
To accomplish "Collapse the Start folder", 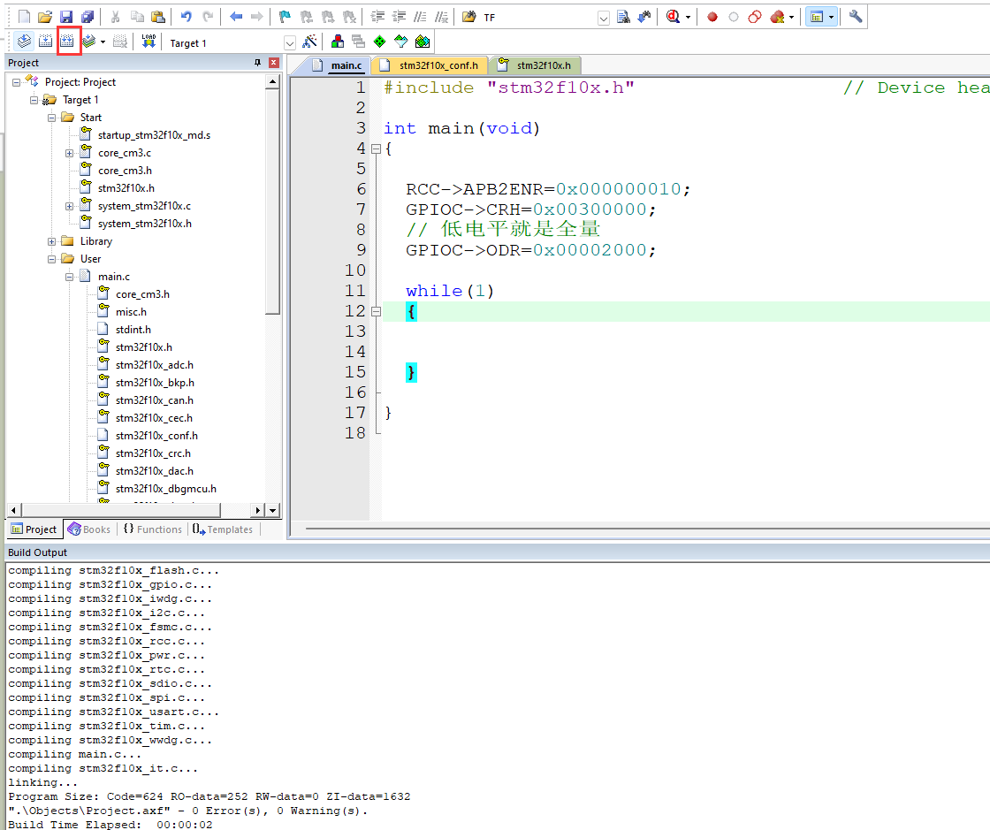I will [x=52, y=118].
